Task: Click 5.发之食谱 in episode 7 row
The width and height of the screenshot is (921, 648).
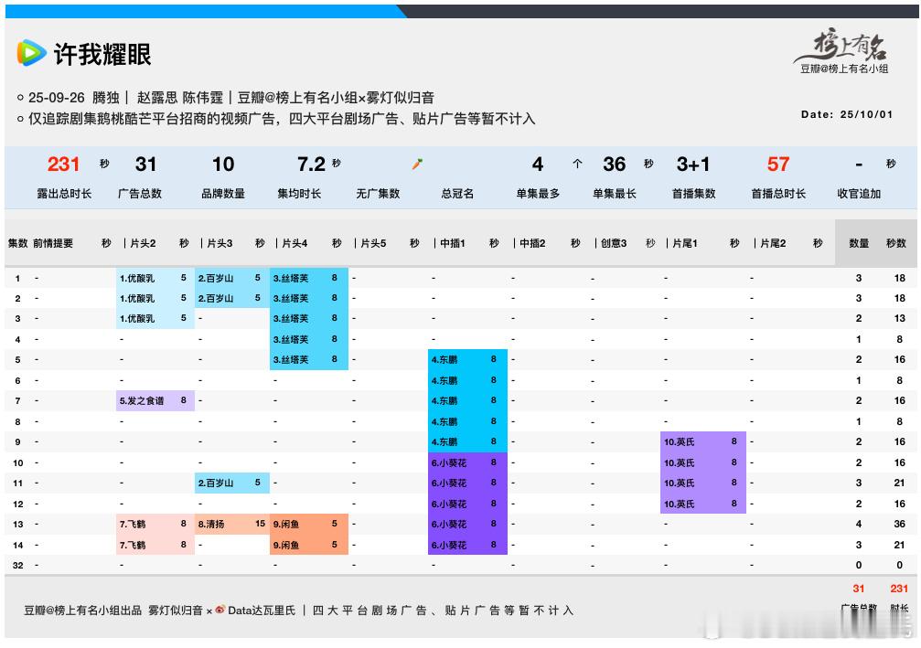Action: pyautogui.click(x=142, y=401)
